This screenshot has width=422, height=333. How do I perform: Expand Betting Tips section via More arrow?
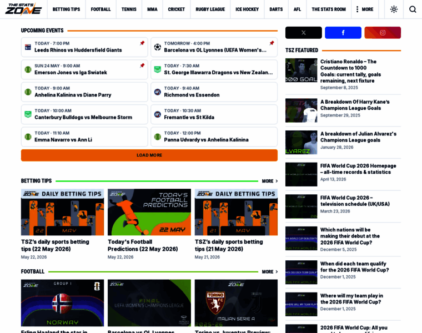[x=270, y=181]
